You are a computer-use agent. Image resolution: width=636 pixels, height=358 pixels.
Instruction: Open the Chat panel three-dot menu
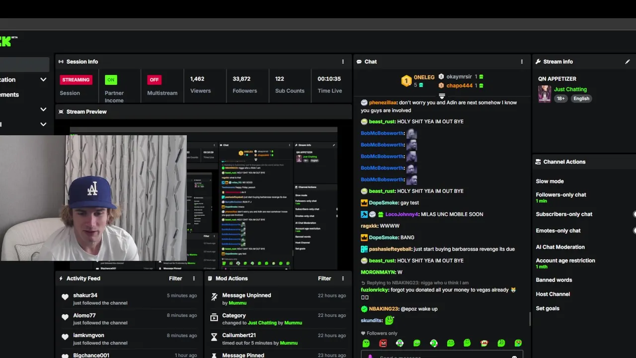(522, 62)
